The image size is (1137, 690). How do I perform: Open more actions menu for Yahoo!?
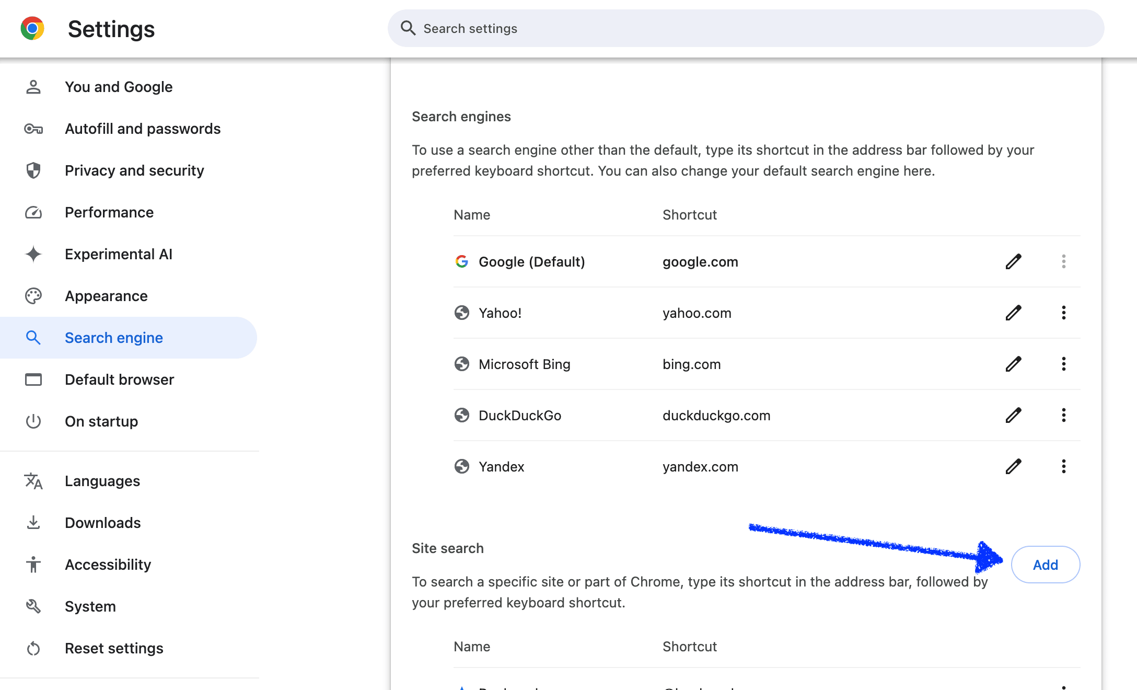(x=1063, y=313)
